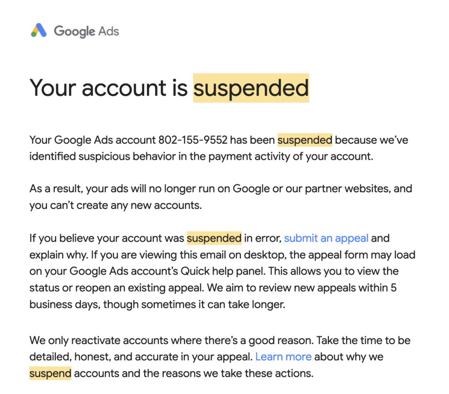Follow the "Learn more" link
The image size is (449, 394).
point(283,357)
